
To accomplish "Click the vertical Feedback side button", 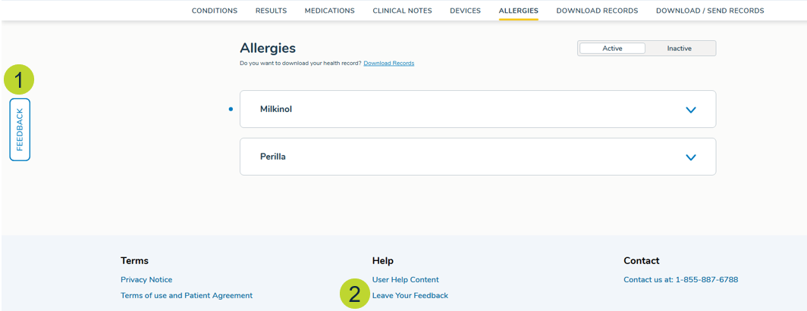I will coord(20,129).
